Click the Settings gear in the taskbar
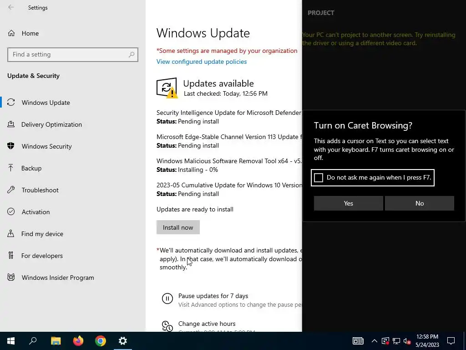466x350 pixels. (123, 341)
